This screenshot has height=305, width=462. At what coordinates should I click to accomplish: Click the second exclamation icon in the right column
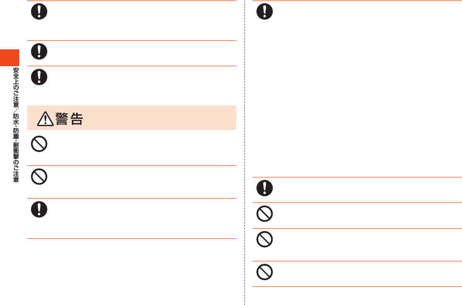pos(265,188)
